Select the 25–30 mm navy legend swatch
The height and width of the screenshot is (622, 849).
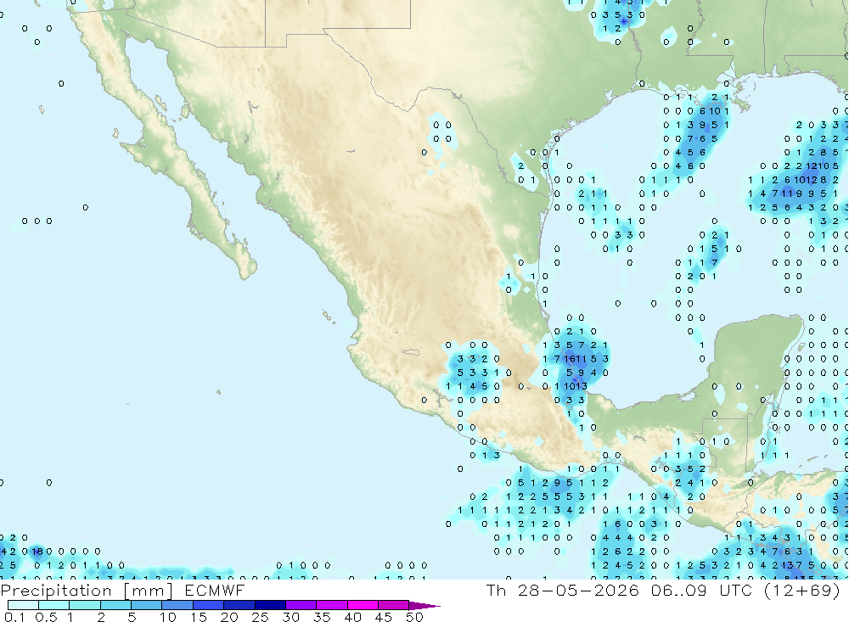[270, 605]
